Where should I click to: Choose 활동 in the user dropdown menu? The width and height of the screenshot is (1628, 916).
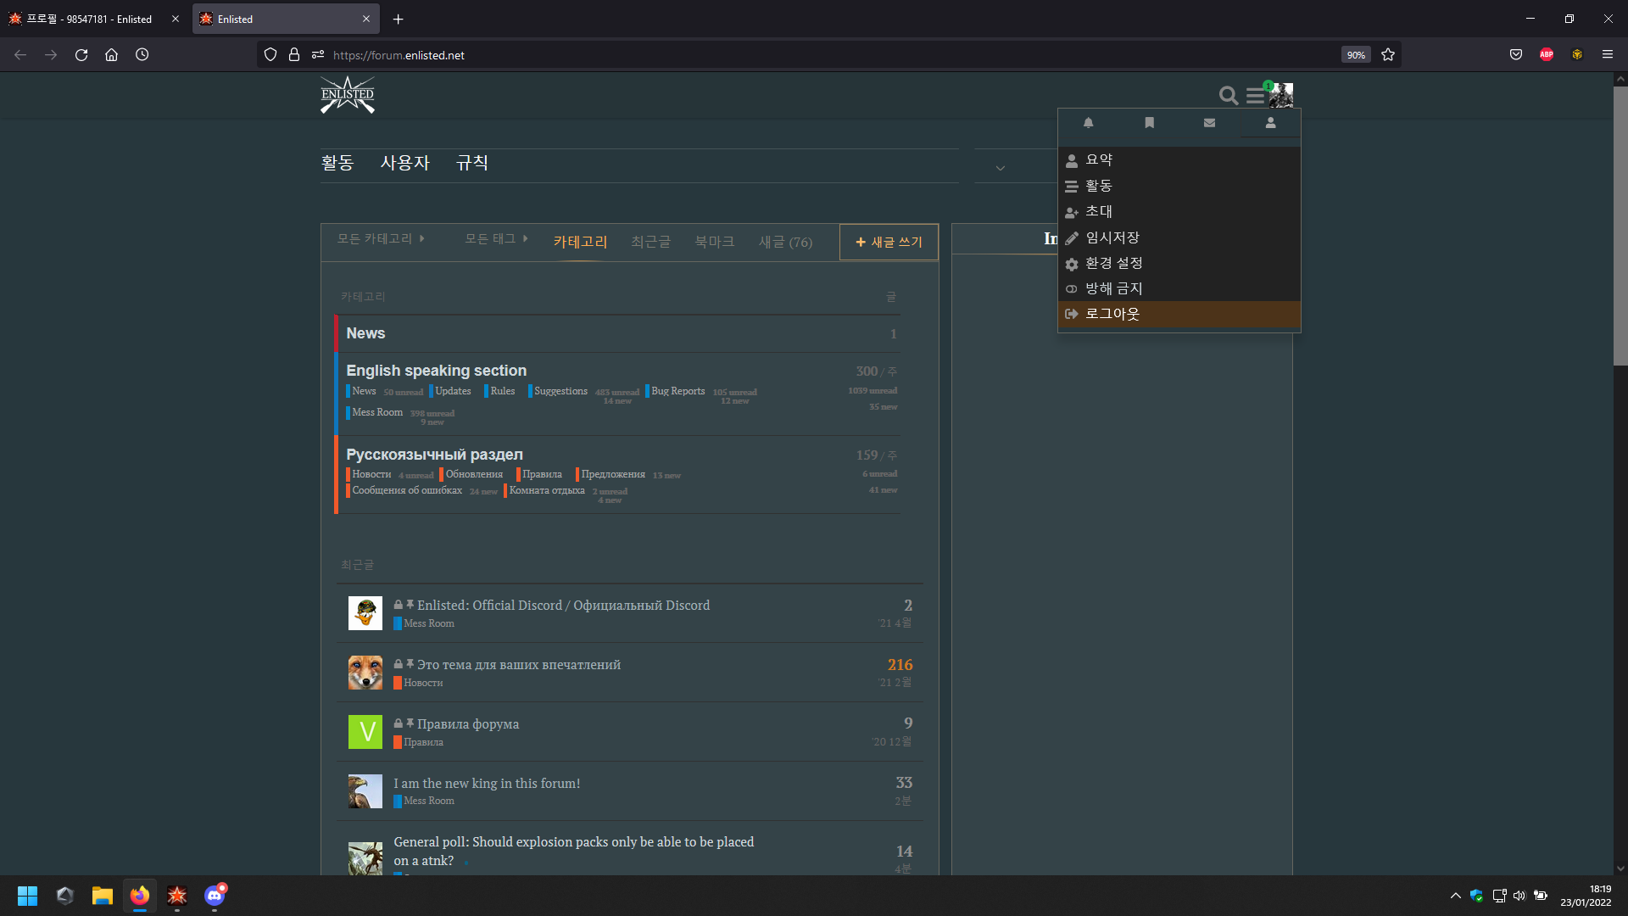(1179, 186)
